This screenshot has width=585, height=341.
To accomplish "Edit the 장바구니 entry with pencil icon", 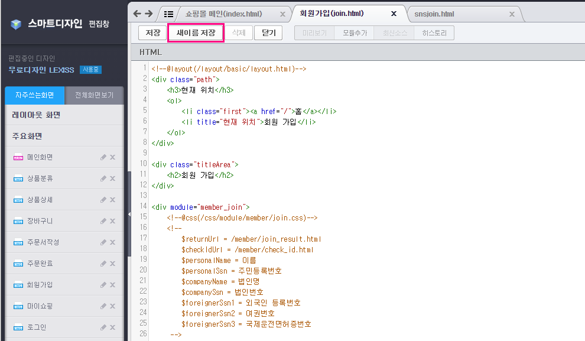I will (x=103, y=221).
